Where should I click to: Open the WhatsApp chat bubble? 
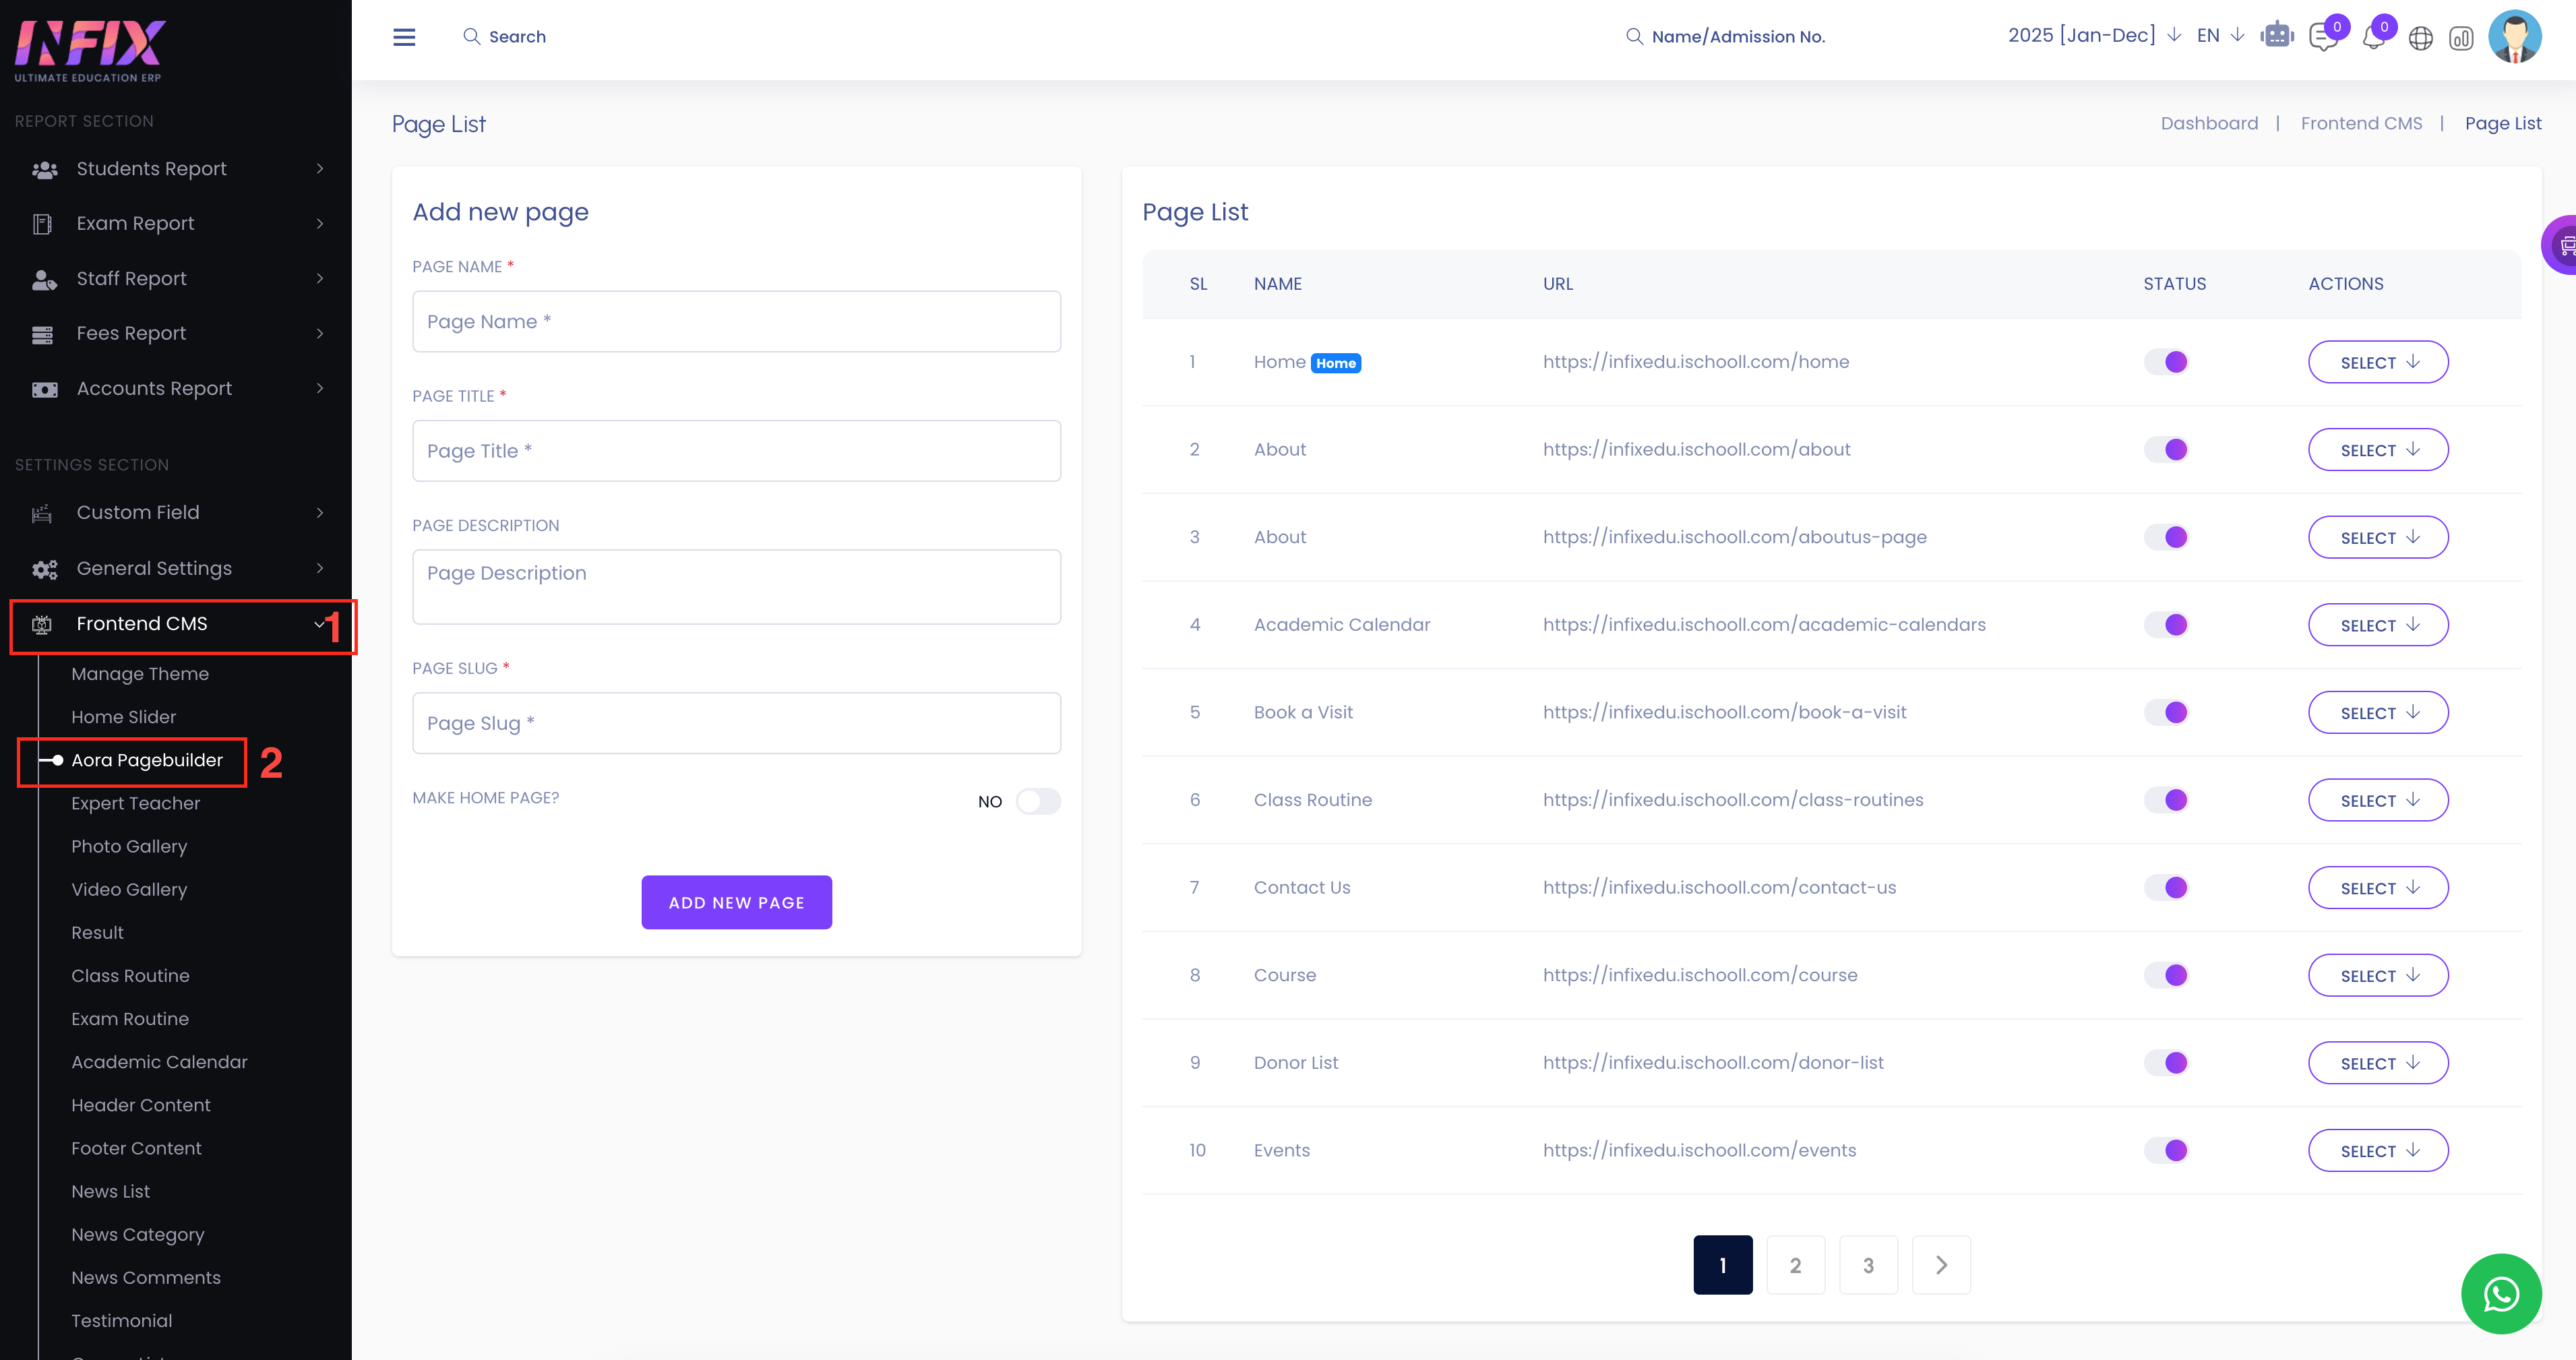tap(2500, 1294)
